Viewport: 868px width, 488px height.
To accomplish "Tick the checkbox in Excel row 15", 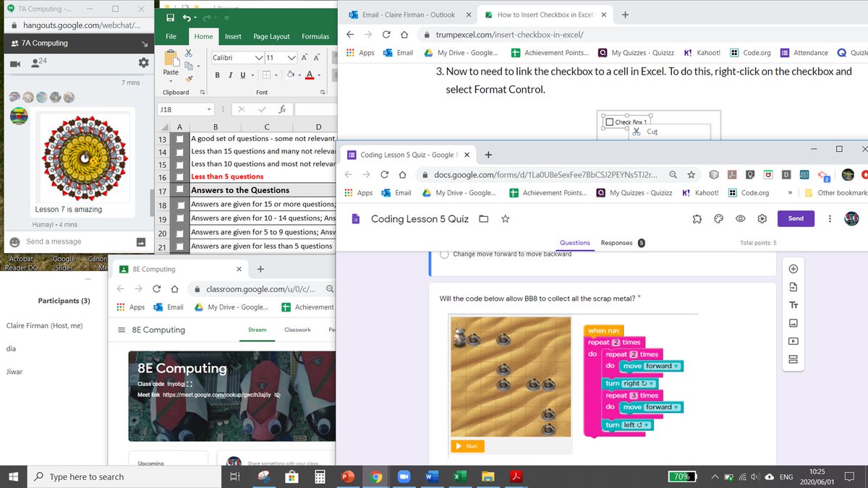I will pyautogui.click(x=181, y=166).
